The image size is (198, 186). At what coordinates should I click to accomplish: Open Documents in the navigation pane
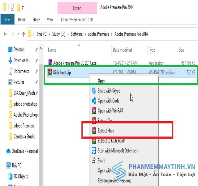pyautogui.click(x=21, y=71)
